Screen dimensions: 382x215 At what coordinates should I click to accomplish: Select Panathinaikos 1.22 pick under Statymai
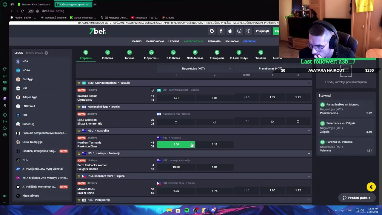(x=346, y=109)
